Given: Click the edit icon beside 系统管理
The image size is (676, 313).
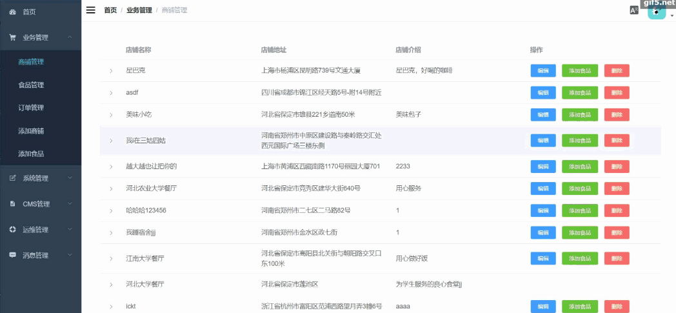Looking at the screenshot, I should [x=12, y=178].
